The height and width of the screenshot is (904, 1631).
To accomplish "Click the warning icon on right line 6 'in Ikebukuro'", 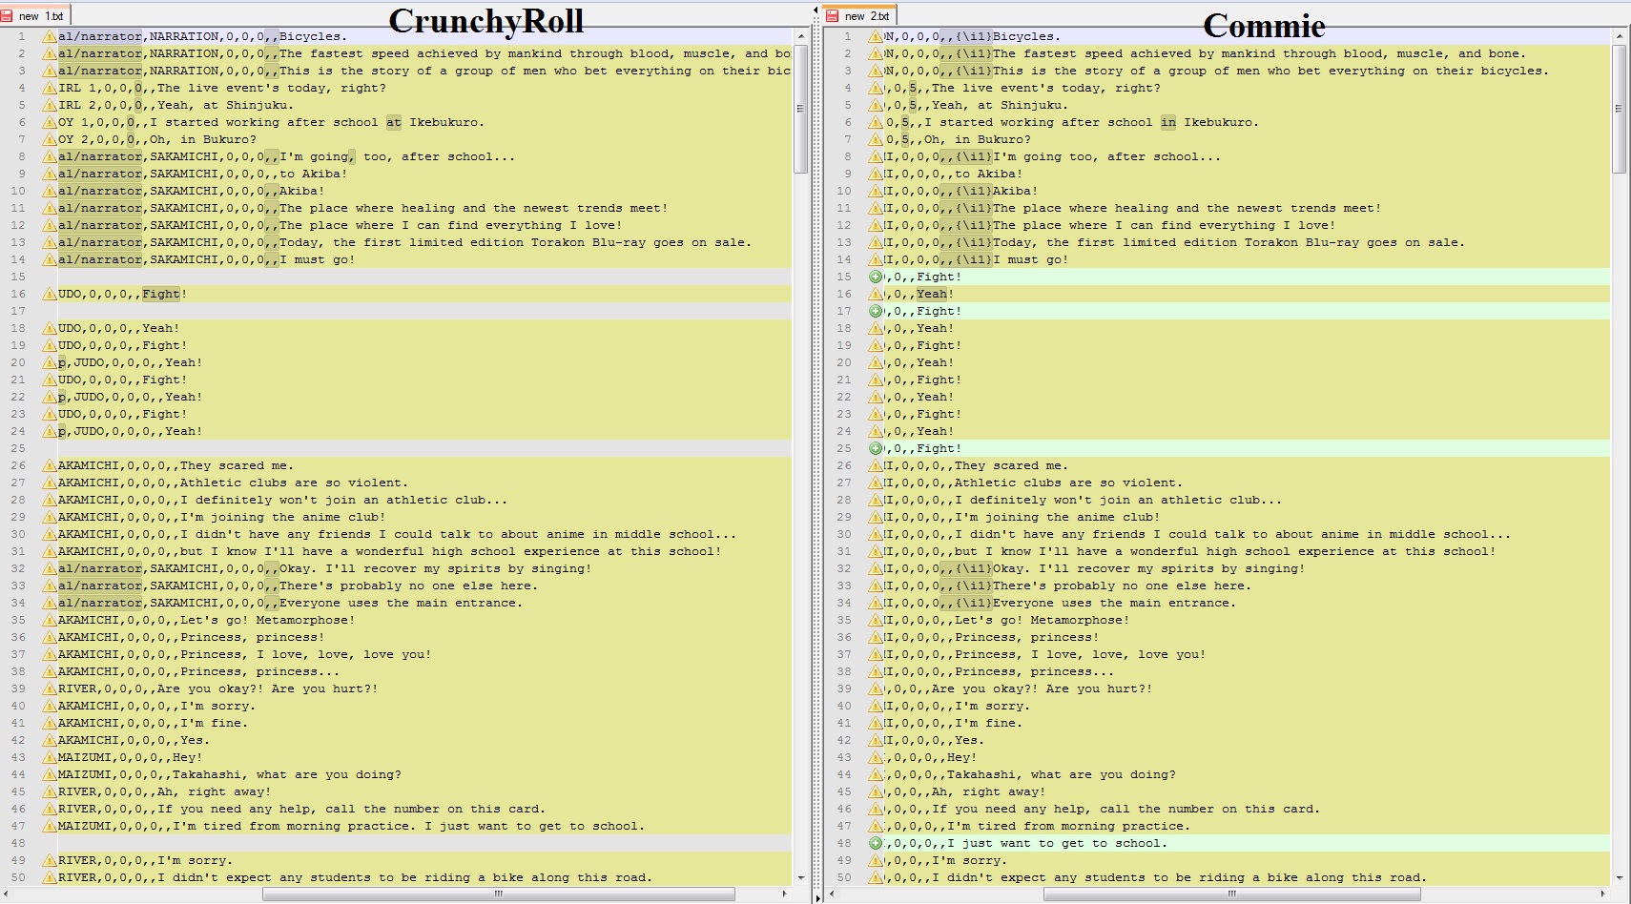I will pyautogui.click(x=876, y=122).
